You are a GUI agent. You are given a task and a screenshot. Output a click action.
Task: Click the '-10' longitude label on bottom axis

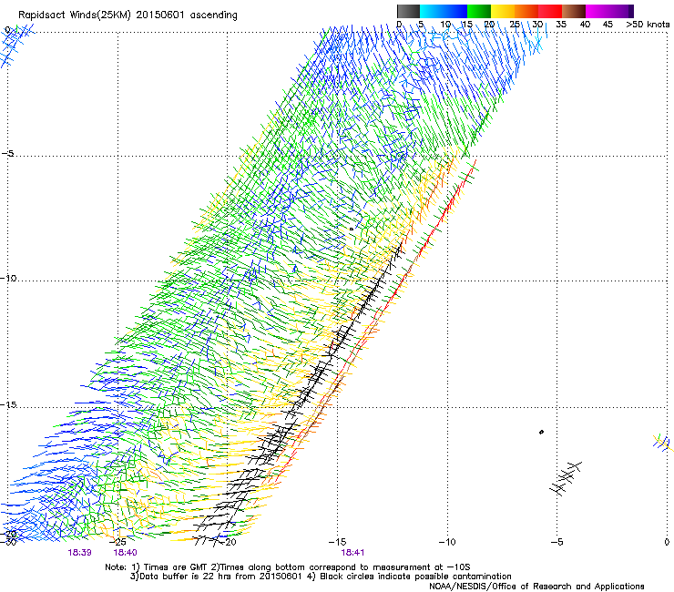coord(447,542)
